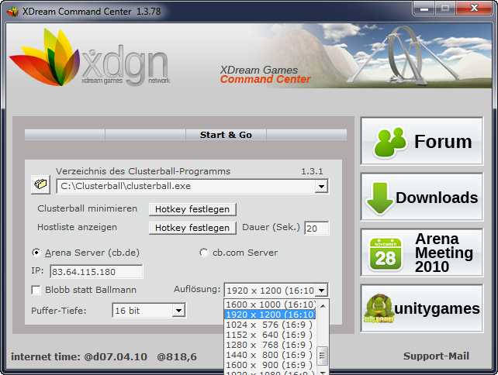Select the second blank tab
The width and height of the screenshot is (498, 375).
tap(146, 135)
